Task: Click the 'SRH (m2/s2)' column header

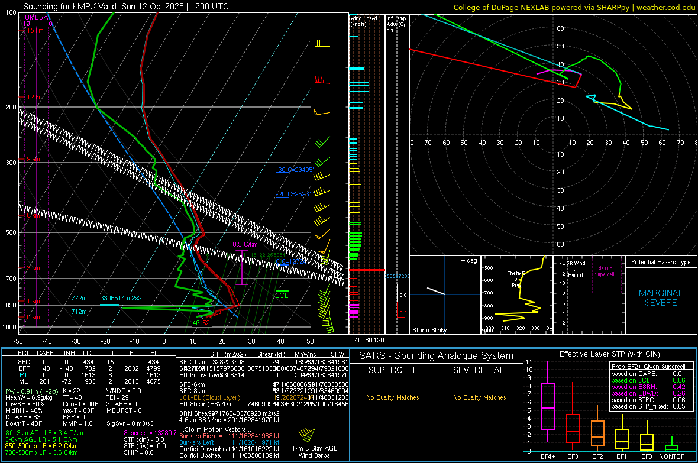Action: (x=228, y=354)
